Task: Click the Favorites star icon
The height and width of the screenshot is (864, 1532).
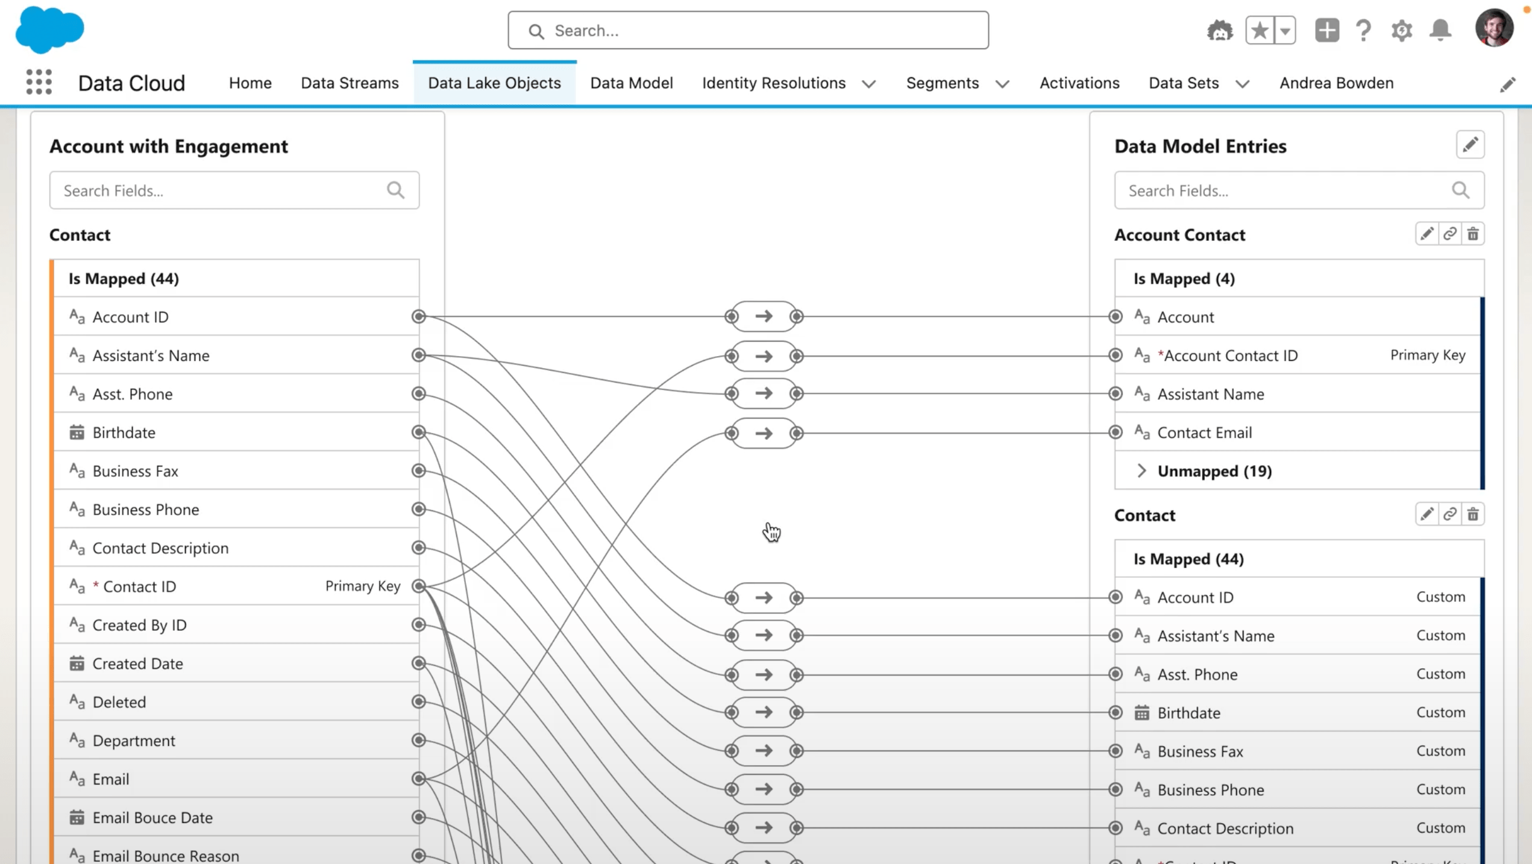Action: [x=1260, y=30]
